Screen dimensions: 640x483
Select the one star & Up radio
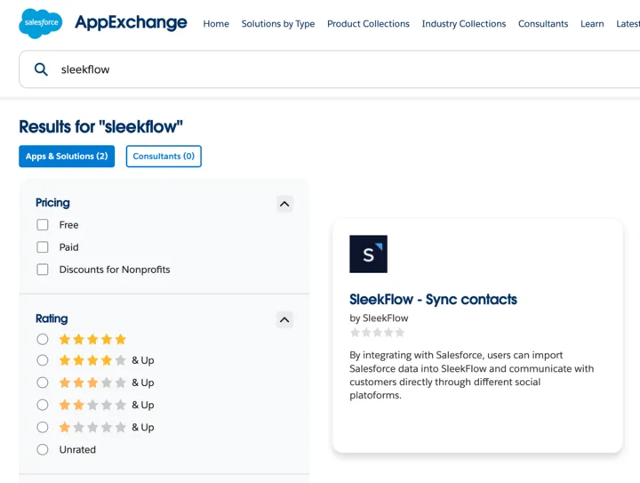point(43,427)
